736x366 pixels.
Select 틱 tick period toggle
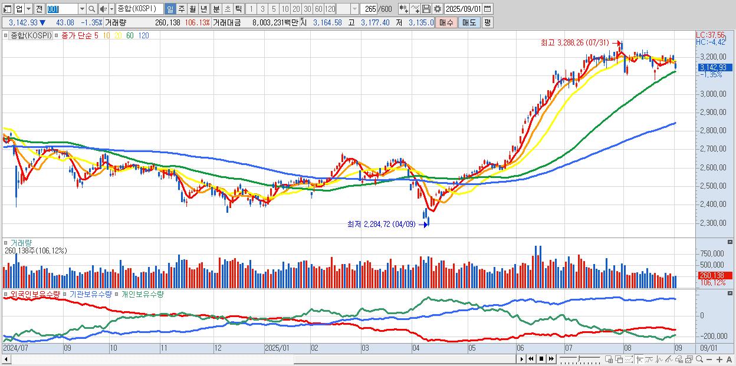coord(238,9)
